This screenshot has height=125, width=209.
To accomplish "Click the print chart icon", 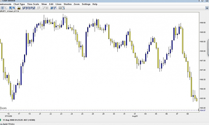I will point(60,8).
